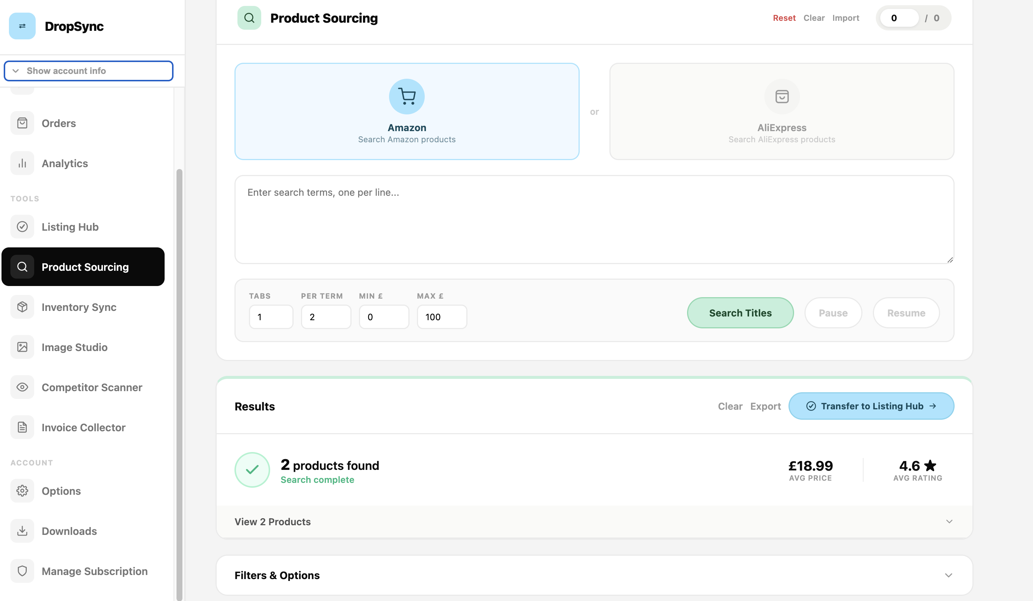
Task: Expand the View 2 Products row
Action: (595, 522)
